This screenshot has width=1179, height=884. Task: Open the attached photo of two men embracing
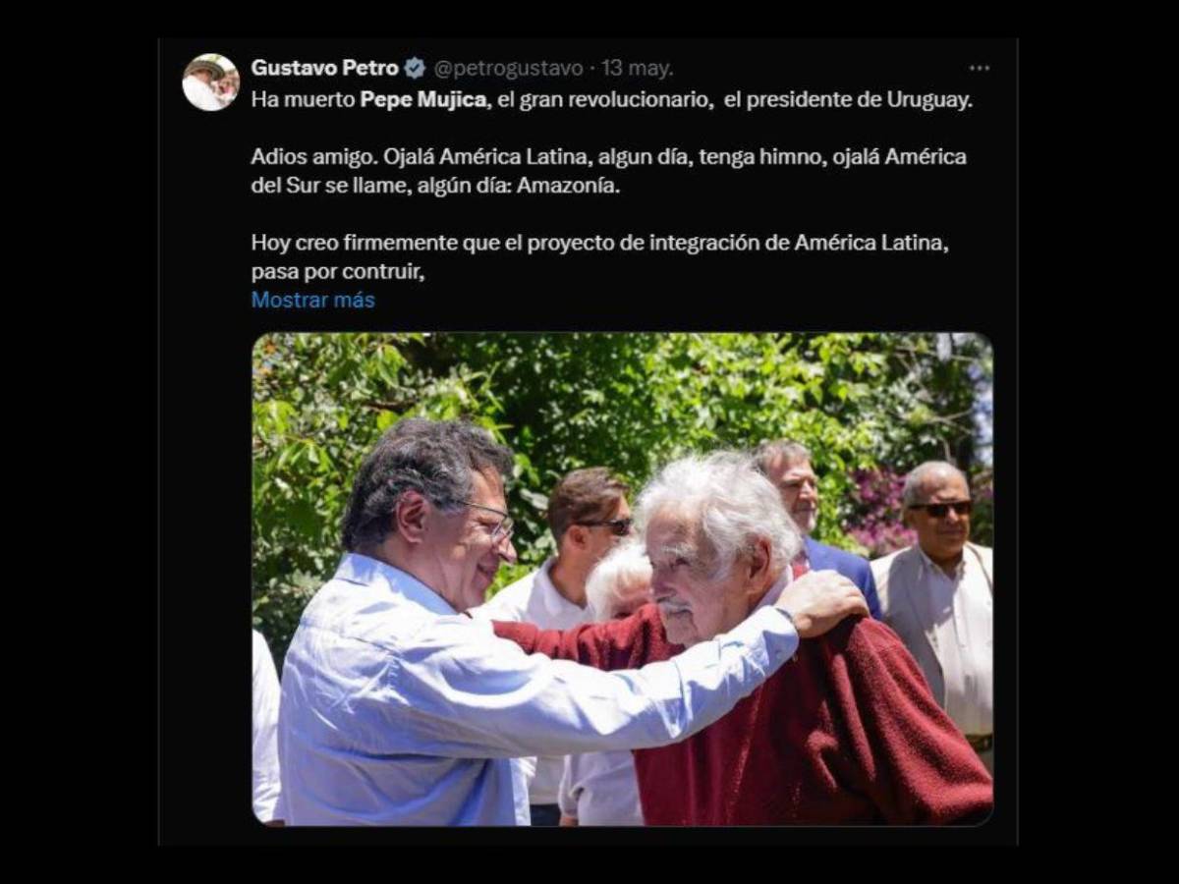coord(622,580)
